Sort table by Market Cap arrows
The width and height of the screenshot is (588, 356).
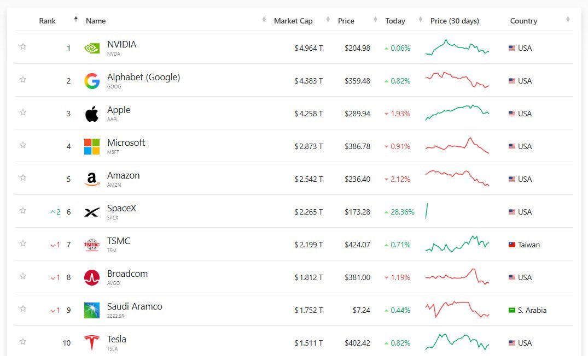click(x=328, y=19)
